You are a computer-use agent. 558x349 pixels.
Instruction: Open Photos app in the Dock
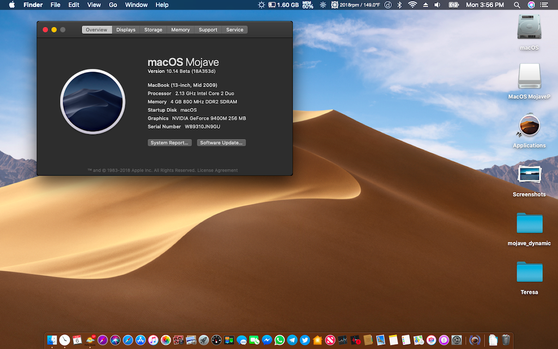166,340
